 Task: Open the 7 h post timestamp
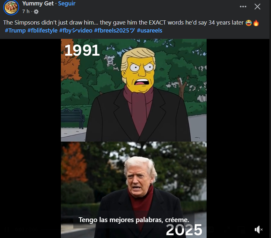pos(26,11)
